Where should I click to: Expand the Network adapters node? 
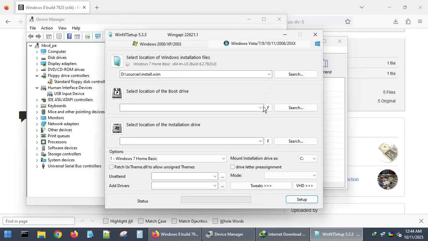37,124
